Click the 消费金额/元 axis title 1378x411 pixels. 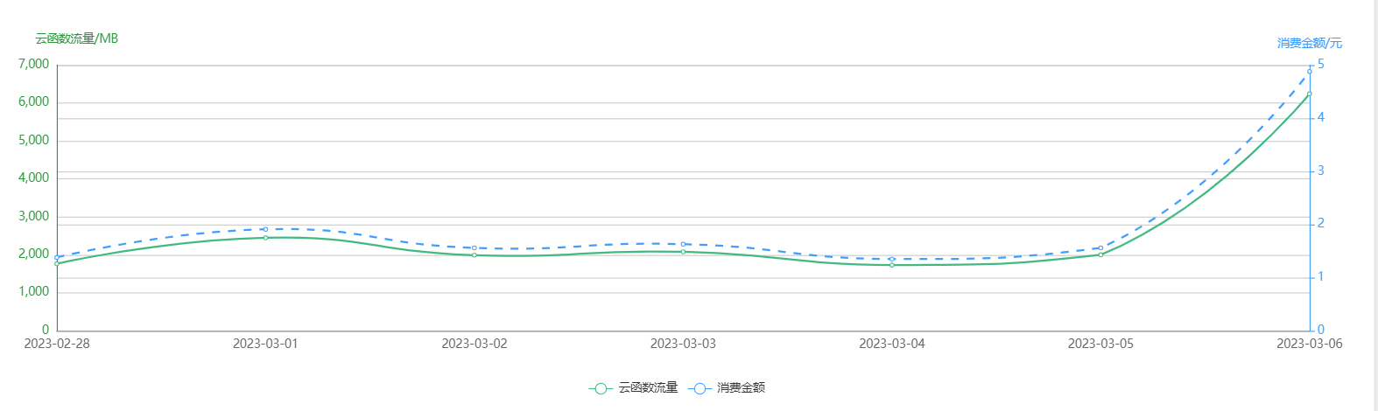pyautogui.click(x=1310, y=43)
